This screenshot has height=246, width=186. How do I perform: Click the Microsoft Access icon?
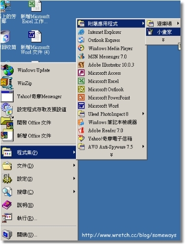pyautogui.click(x=81, y=73)
